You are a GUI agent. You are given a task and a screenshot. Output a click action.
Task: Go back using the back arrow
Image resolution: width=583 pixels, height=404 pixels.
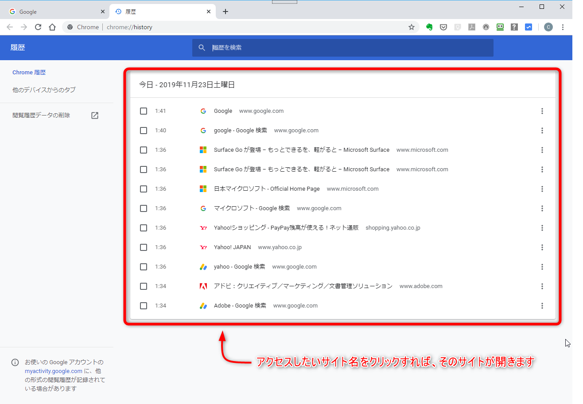(x=10, y=27)
